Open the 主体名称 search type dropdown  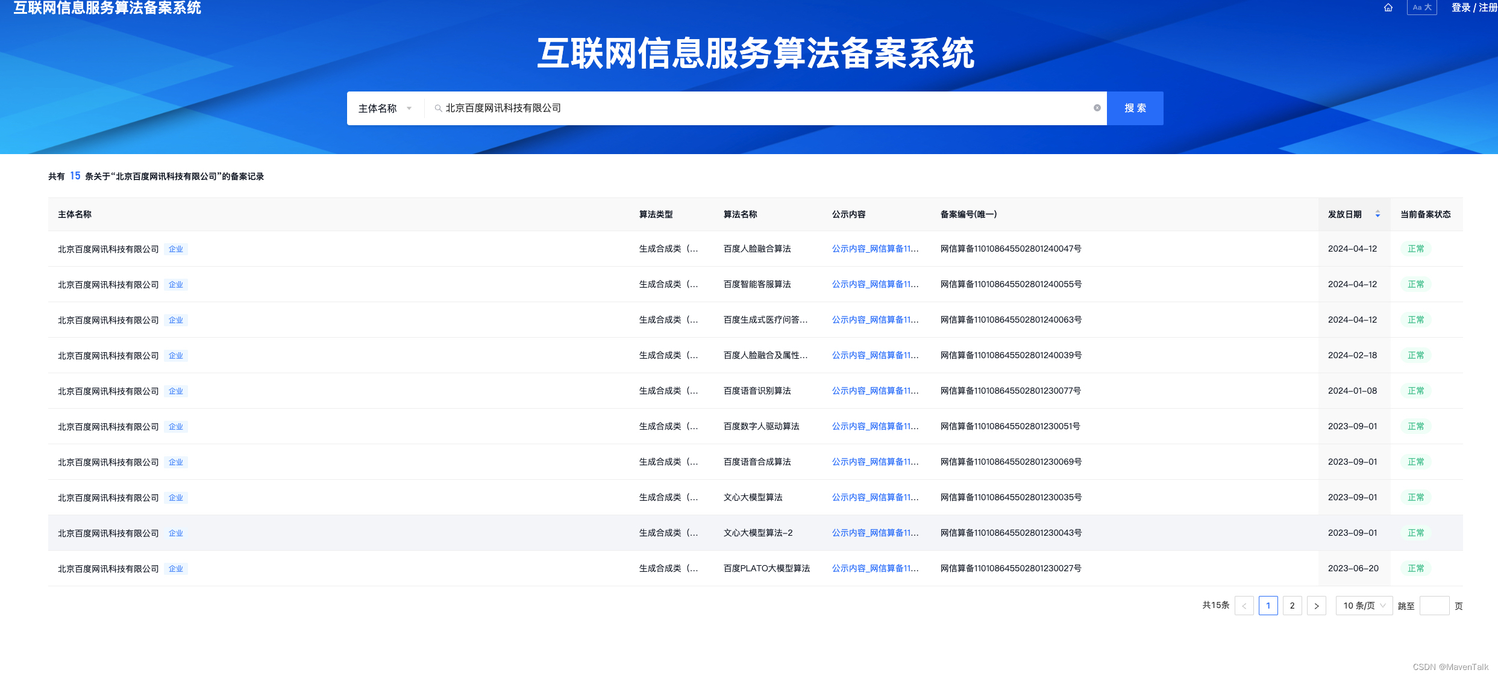pyautogui.click(x=384, y=108)
